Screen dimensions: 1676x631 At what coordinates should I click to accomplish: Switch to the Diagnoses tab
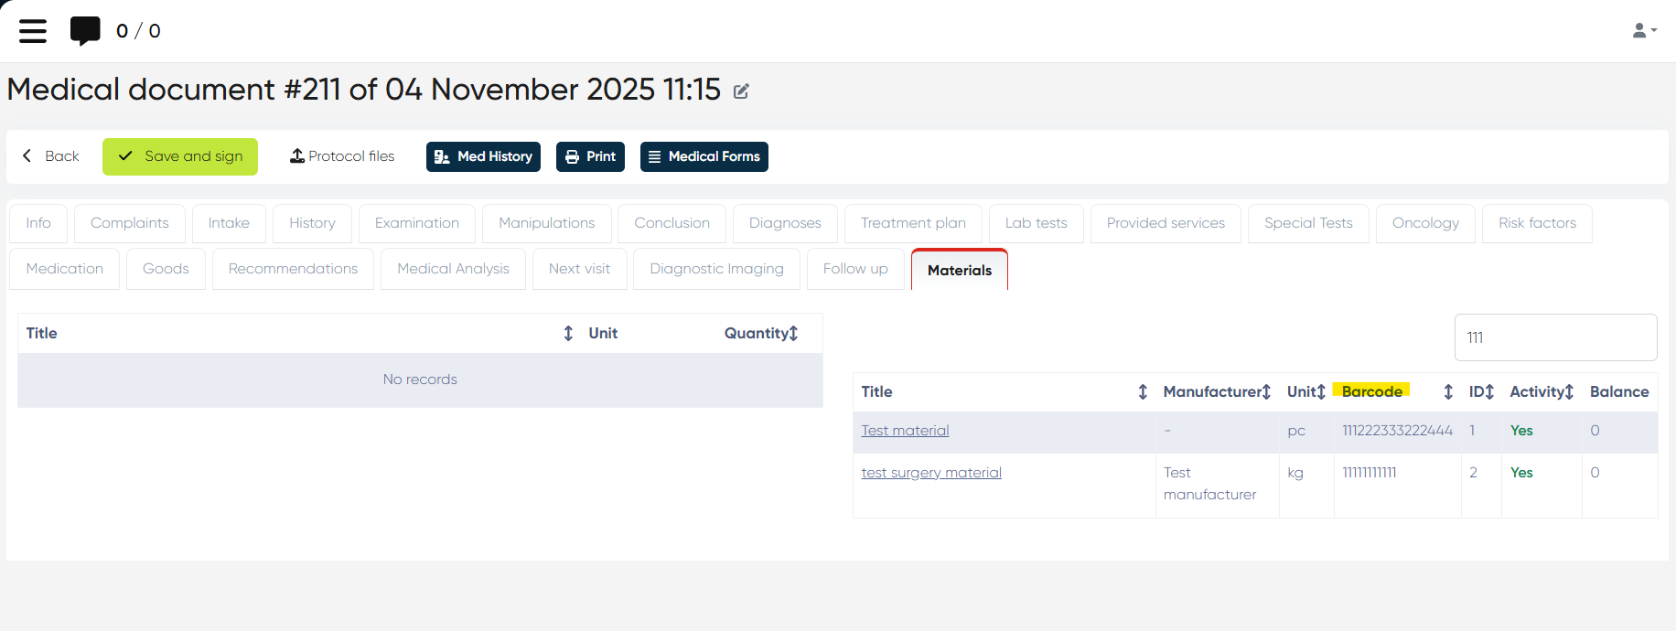click(x=785, y=223)
